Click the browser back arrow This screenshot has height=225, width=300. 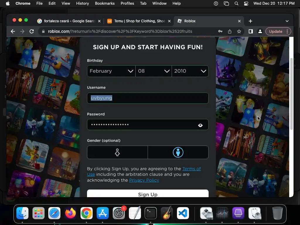coord(13,31)
